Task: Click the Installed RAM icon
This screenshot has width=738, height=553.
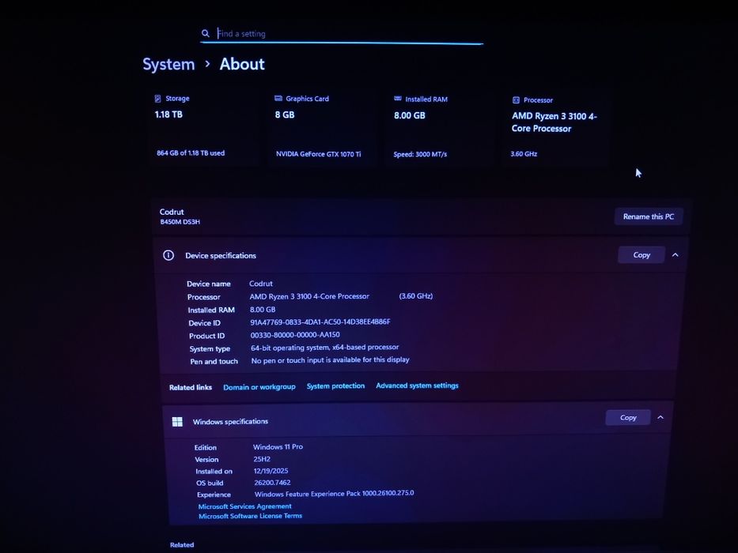Action: click(x=398, y=99)
